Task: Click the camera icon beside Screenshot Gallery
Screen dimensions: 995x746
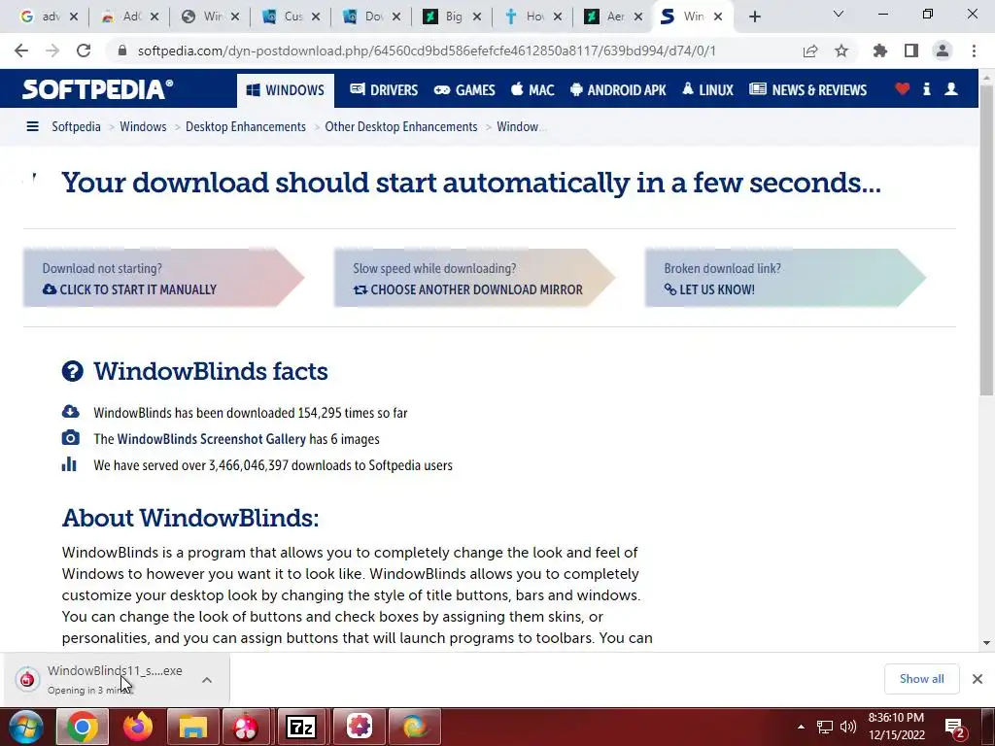Action: [x=70, y=438]
